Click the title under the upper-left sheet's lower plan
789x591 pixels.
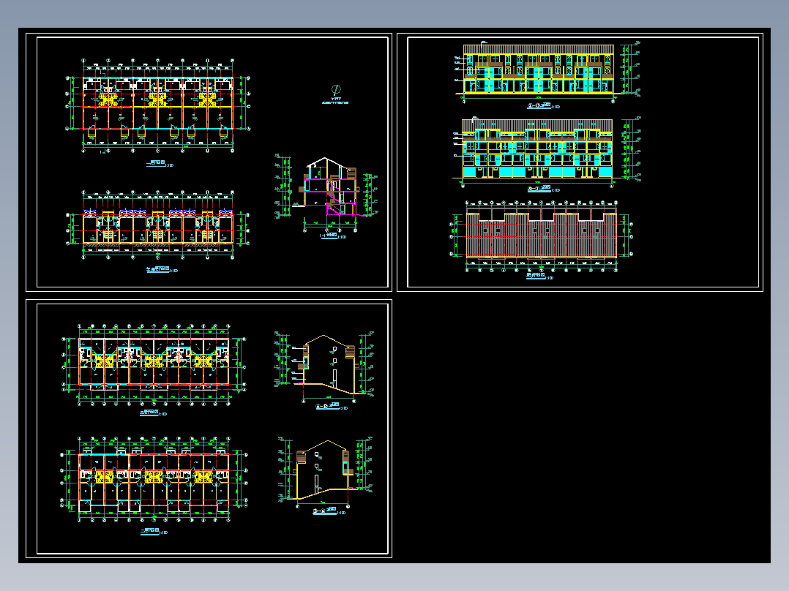(x=162, y=270)
